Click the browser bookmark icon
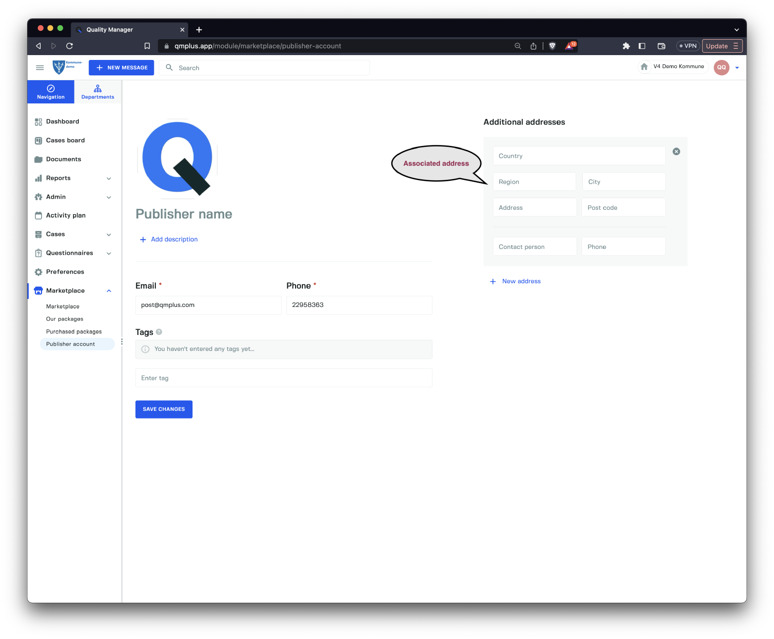 coord(147,46)
